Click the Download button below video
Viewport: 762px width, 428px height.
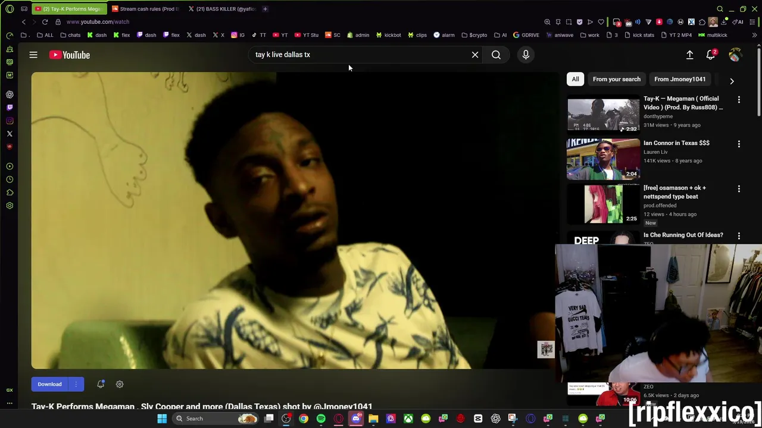49,384
